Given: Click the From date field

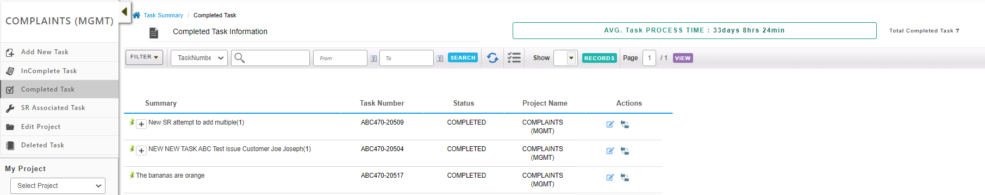Looking at the screenshot, I should [340, 58].
